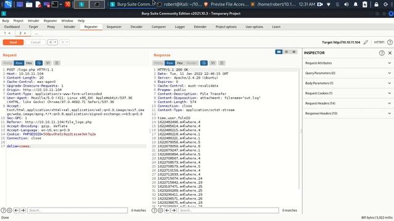
Task: Open the Intruder menu in the menu bar
Action: 33,21
